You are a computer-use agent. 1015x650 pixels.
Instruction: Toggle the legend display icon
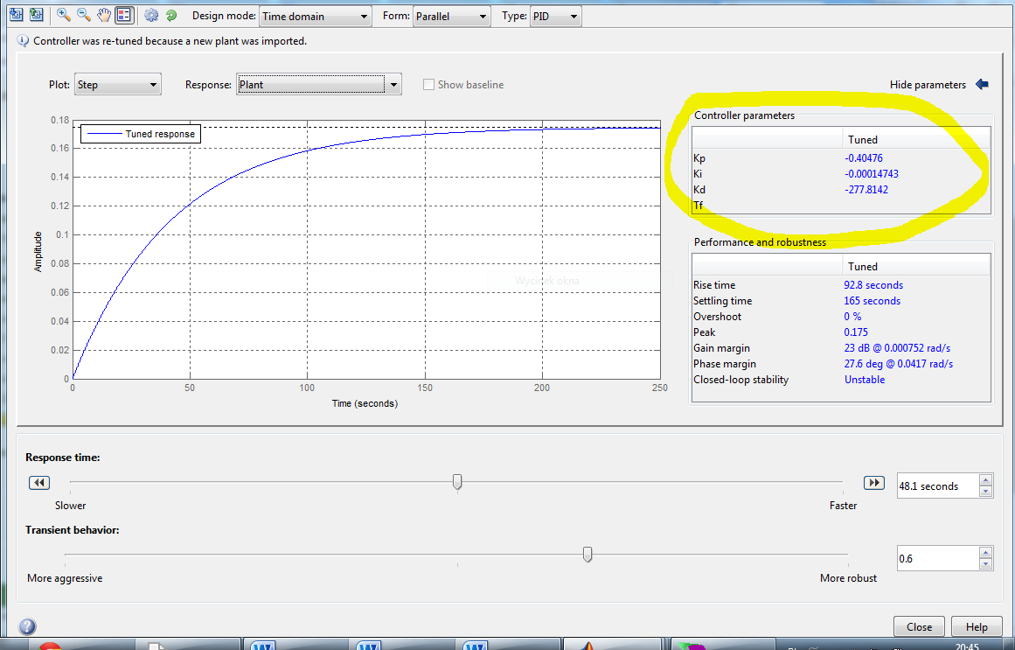point(124,15)
